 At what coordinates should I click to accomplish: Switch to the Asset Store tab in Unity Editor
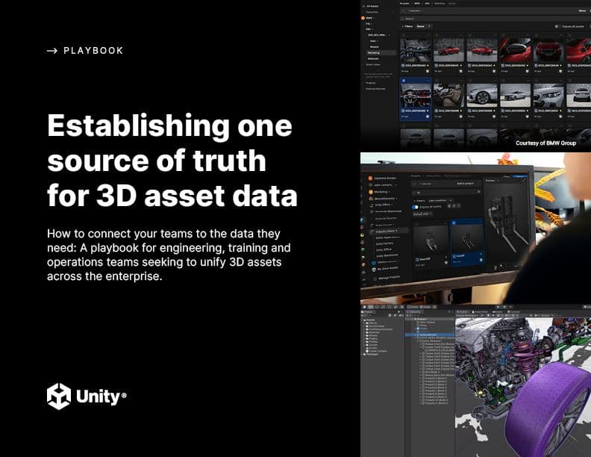tap(479, 312)
